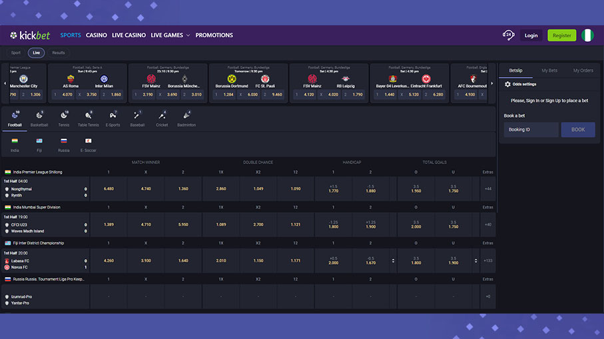Screen dimensions: 604x339
Task: Expand +133 extras for Labasa FC match
Action: tap(487, 261)
